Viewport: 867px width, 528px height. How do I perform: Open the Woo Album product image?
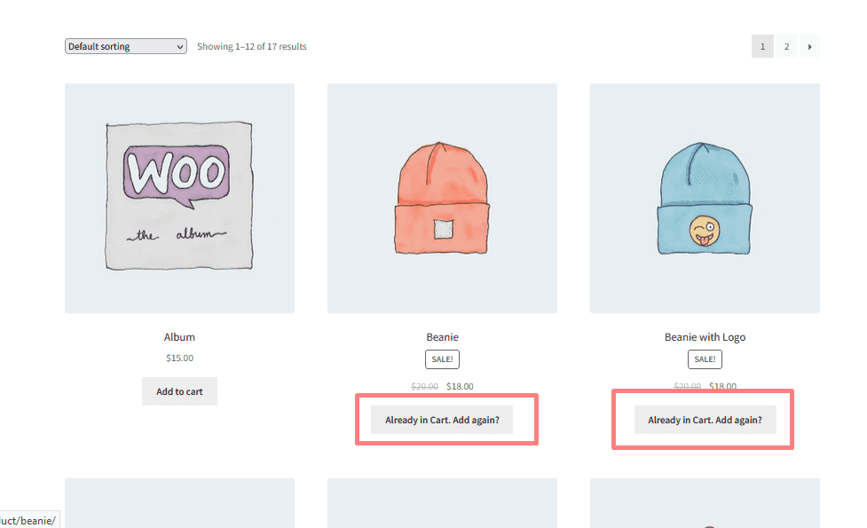179,198
